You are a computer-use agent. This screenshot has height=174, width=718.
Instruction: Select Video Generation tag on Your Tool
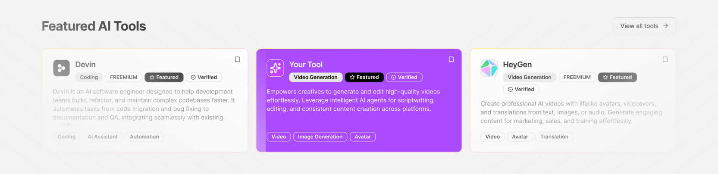coord(316,78)
